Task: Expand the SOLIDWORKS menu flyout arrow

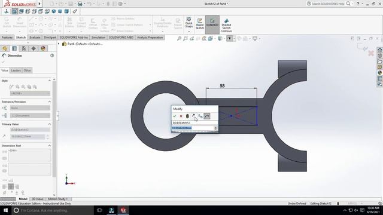Action: [x=39, y=4]
